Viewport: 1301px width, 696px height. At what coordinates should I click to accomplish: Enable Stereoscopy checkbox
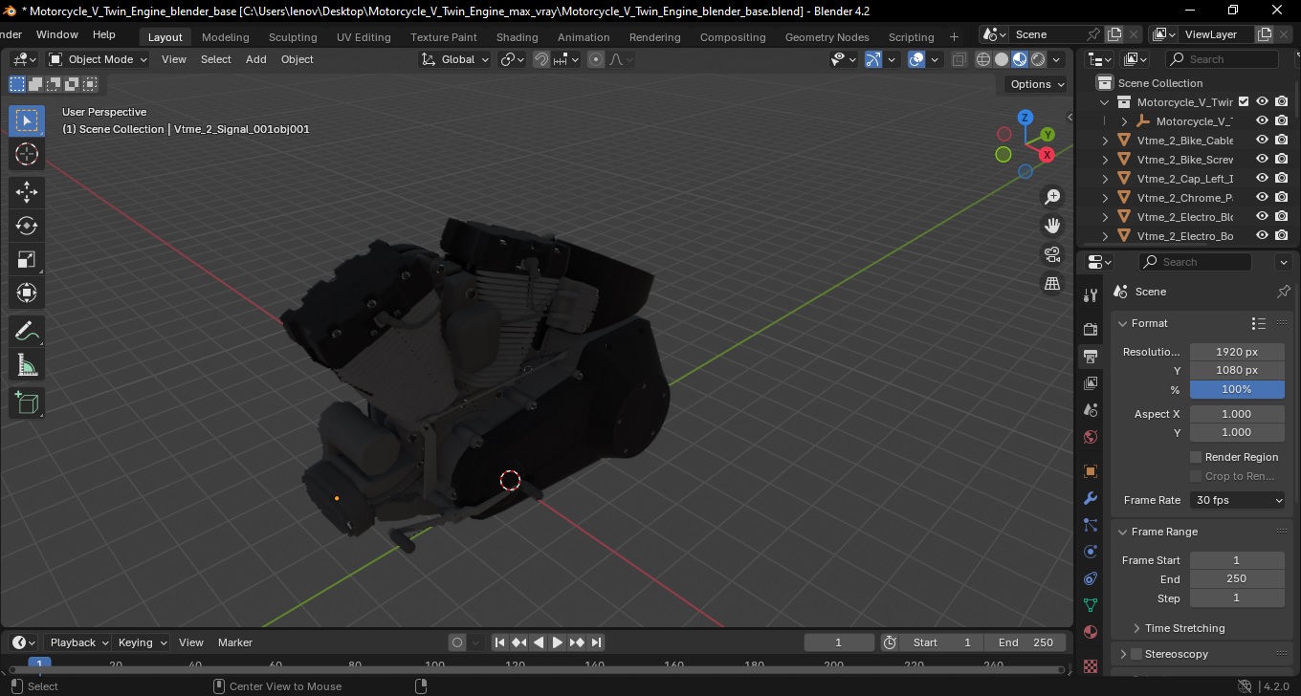click(x=1136, y=654)
